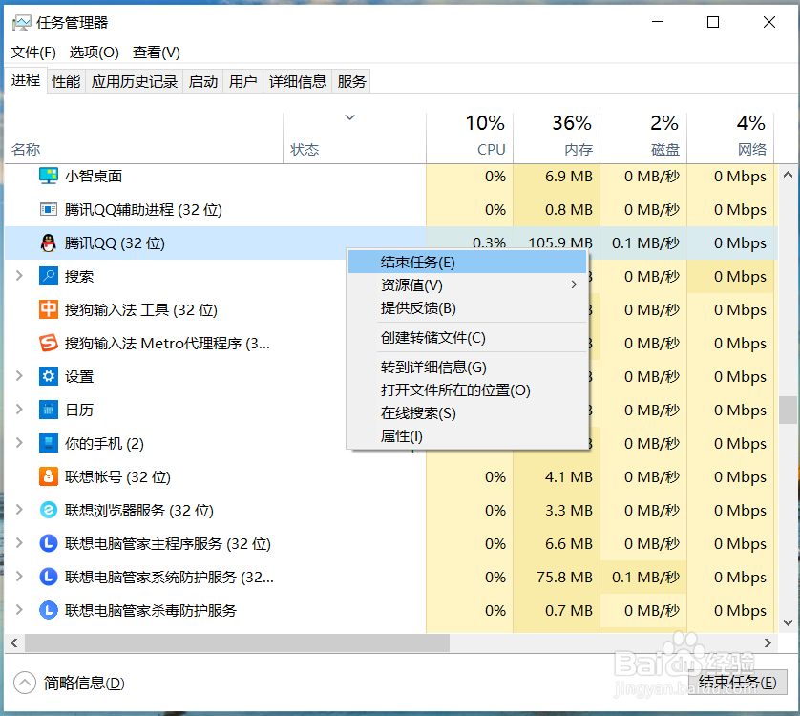Click the vertical scrollbar up arrow
This screenshot has width=800, height=716.
coord(788,175)
